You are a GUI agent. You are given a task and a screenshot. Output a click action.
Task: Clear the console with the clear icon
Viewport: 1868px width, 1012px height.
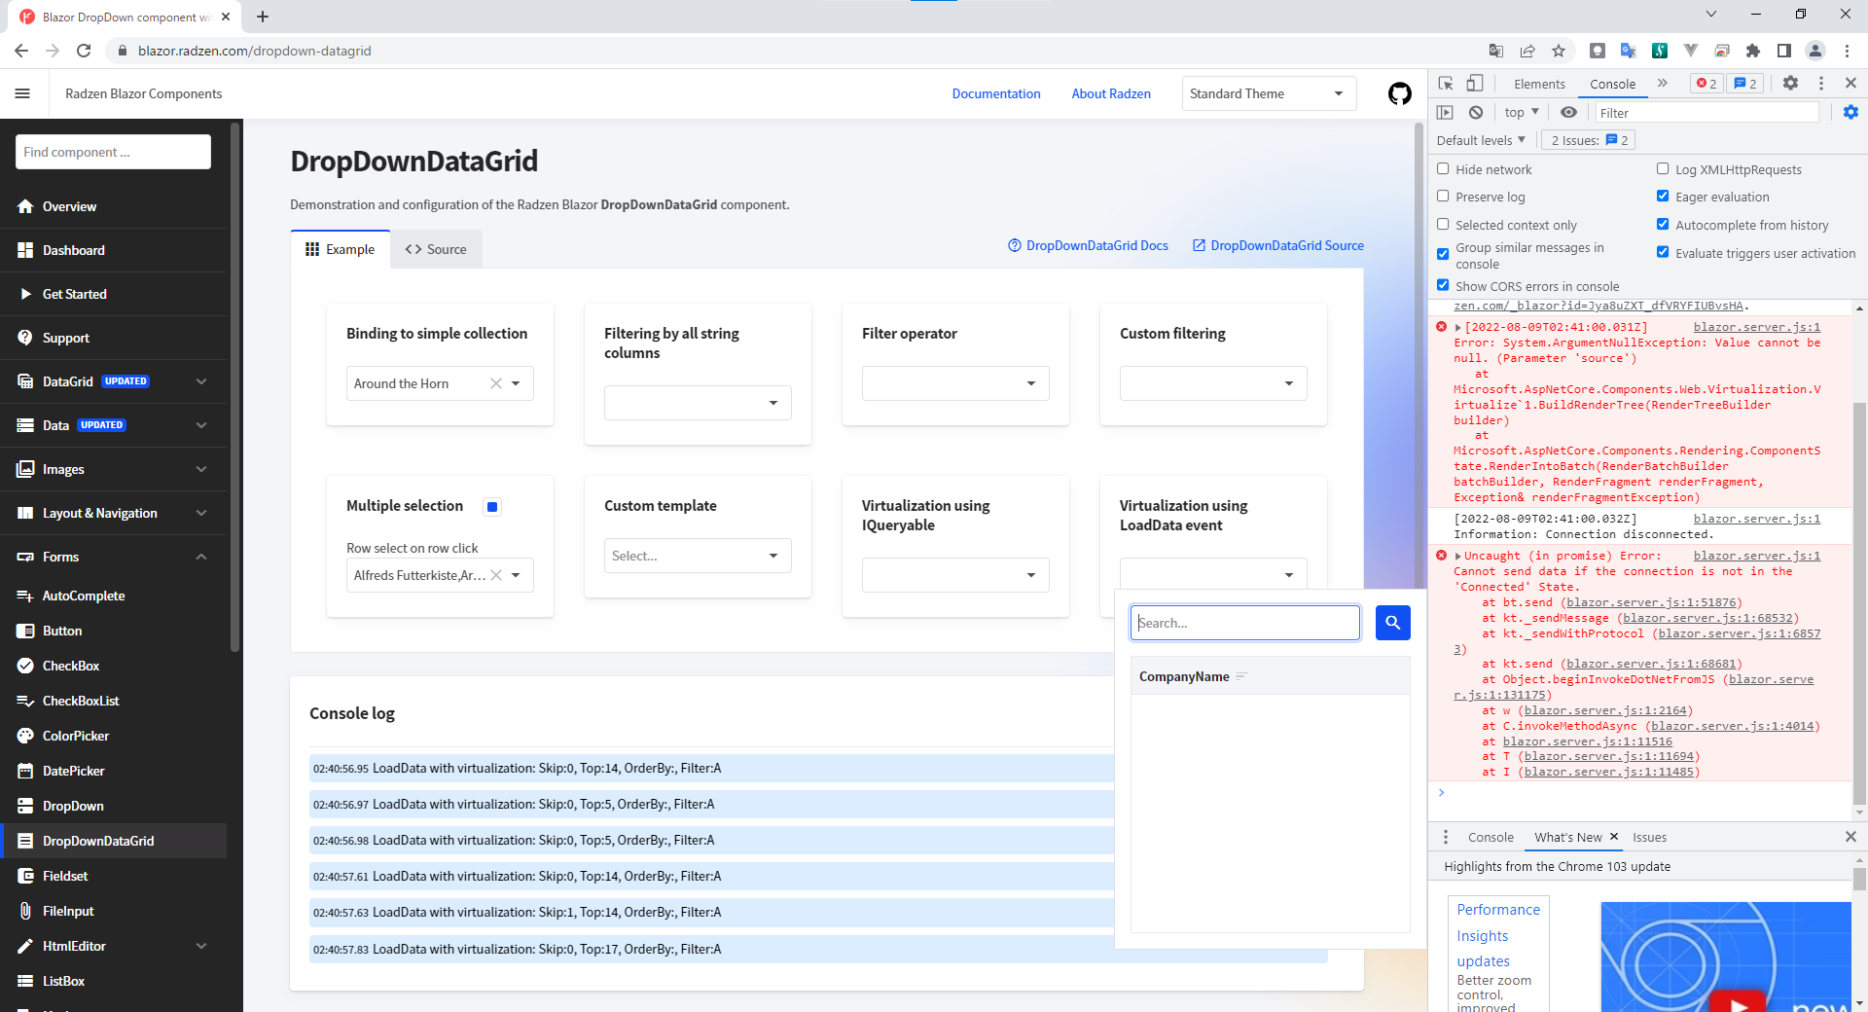point(1476,112)
